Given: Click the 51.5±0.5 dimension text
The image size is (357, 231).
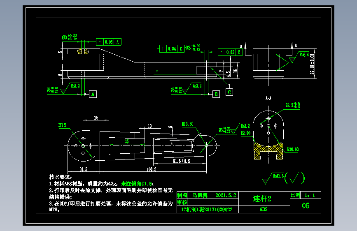Looking at the screenshot, I should pyautogui.click(x=182, y=161).
